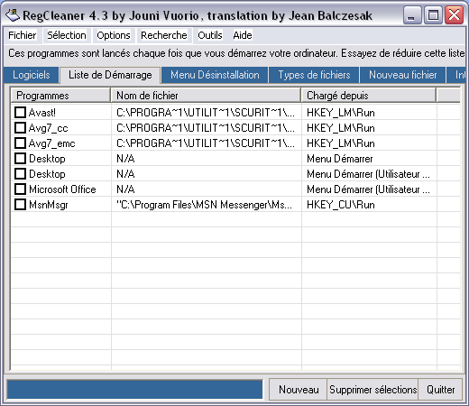Viewport: 469px width, 406px height.
Task: Minimize the RegCleaner window
Action: click(x=411, y=15)
